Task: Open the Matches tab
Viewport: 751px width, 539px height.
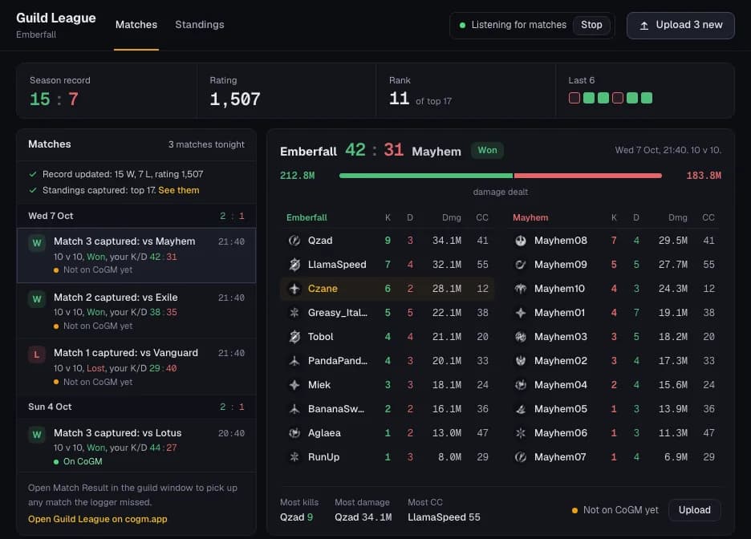Action: point(136,24)
